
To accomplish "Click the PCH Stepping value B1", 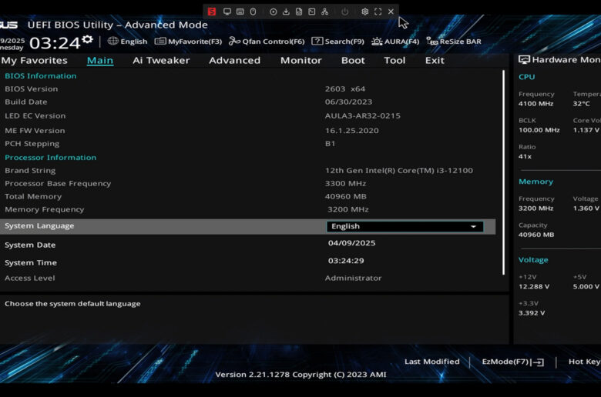I will [x=330, y=144].
